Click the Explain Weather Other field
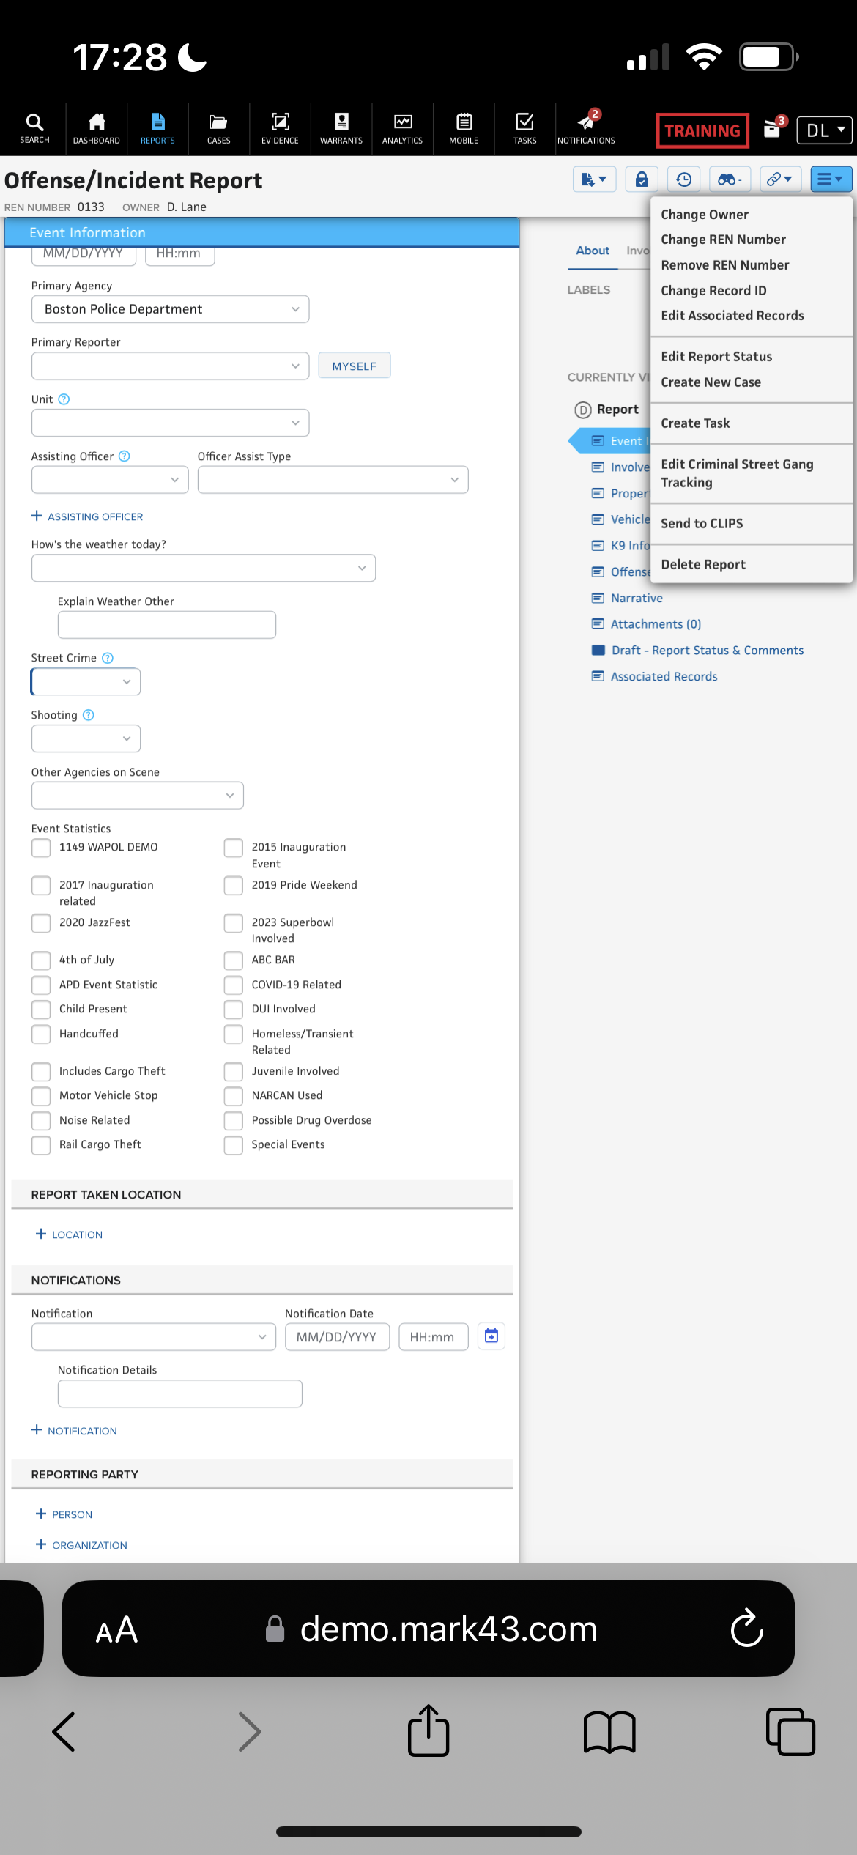The height and width of the screenshot is (1855, 857). coord(167,625)
